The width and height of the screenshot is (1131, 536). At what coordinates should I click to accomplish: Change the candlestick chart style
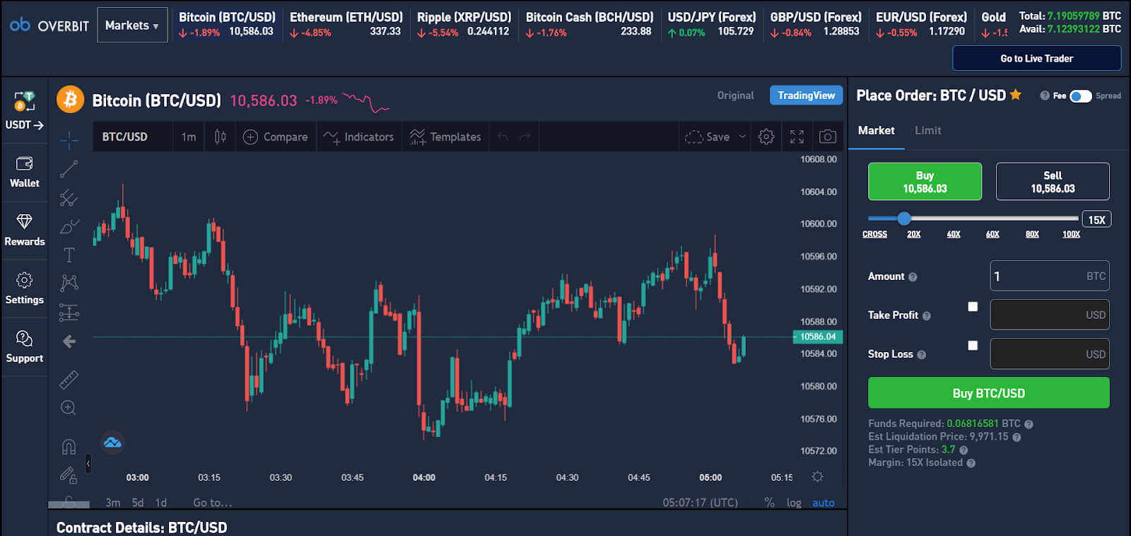tap(220, 136)
